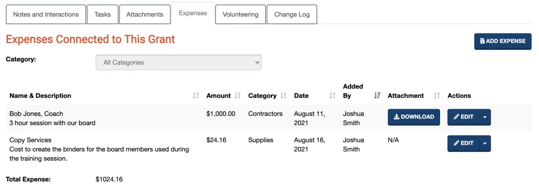Sort by Attachment column arrows
Screen dimensions: 539x193
pyautogui.click(x=437, y=96)
